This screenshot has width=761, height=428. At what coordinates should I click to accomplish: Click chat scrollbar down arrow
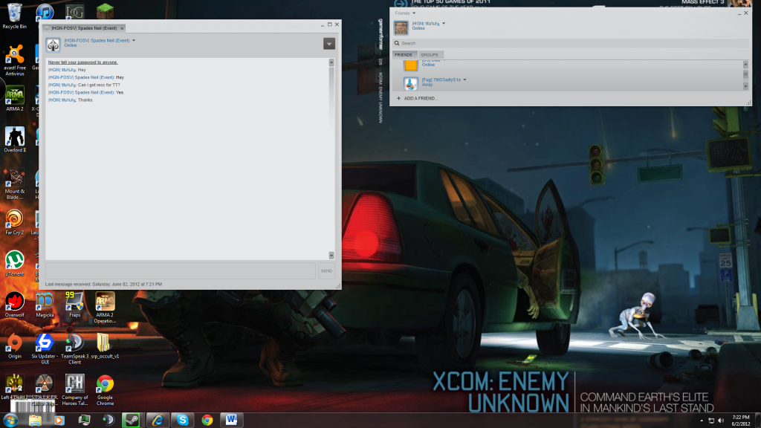331,256
